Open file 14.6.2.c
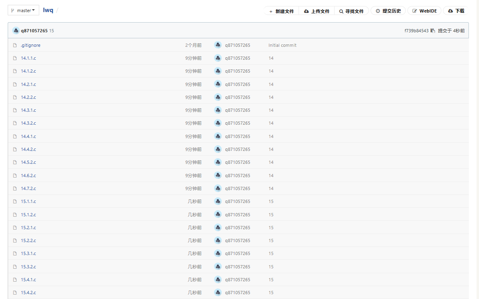 coord(28,176)
